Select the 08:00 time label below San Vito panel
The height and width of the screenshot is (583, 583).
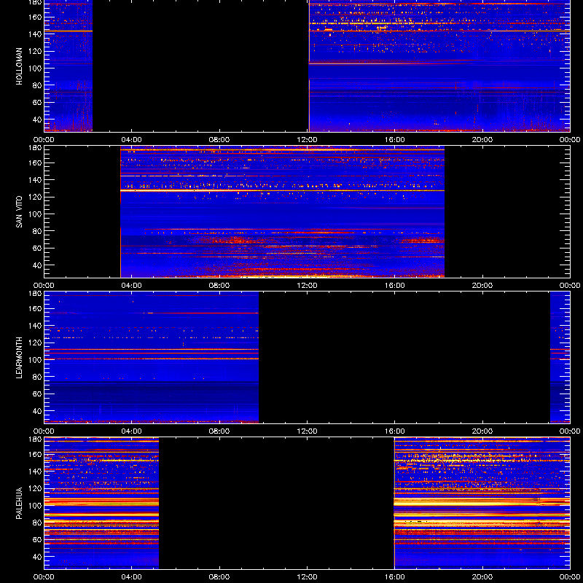pos(219,286)
